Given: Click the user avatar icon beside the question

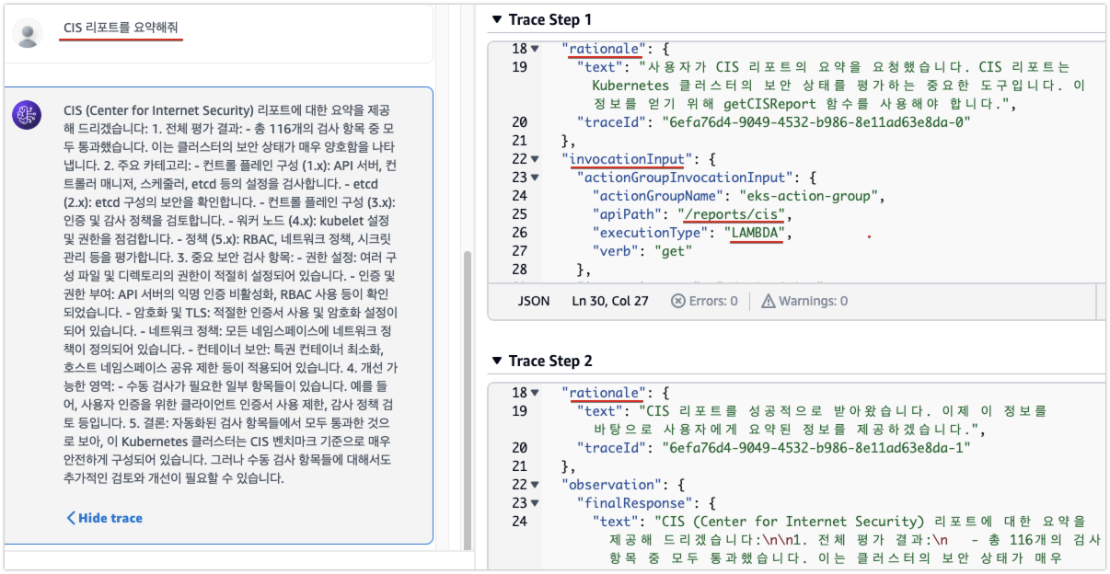Looking at the screenshot, I should 29,35.
